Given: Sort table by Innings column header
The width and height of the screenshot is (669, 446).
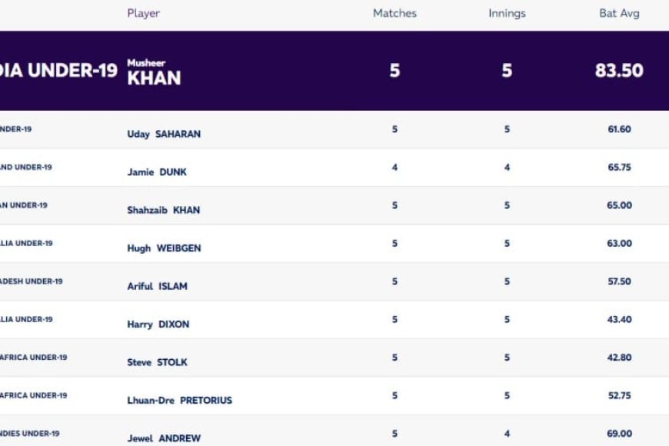Looking at the screenshot, I should pos(507,13).
